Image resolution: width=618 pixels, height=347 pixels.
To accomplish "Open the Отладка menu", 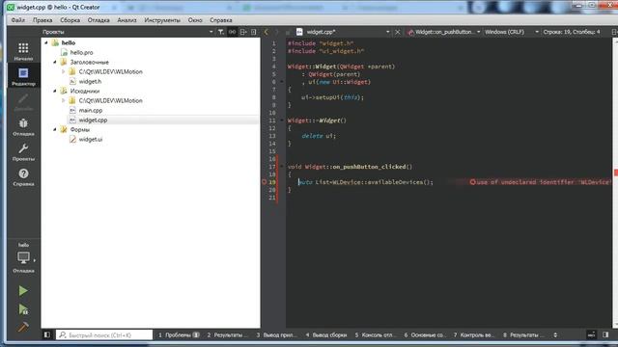I will (x=98, y=20).
